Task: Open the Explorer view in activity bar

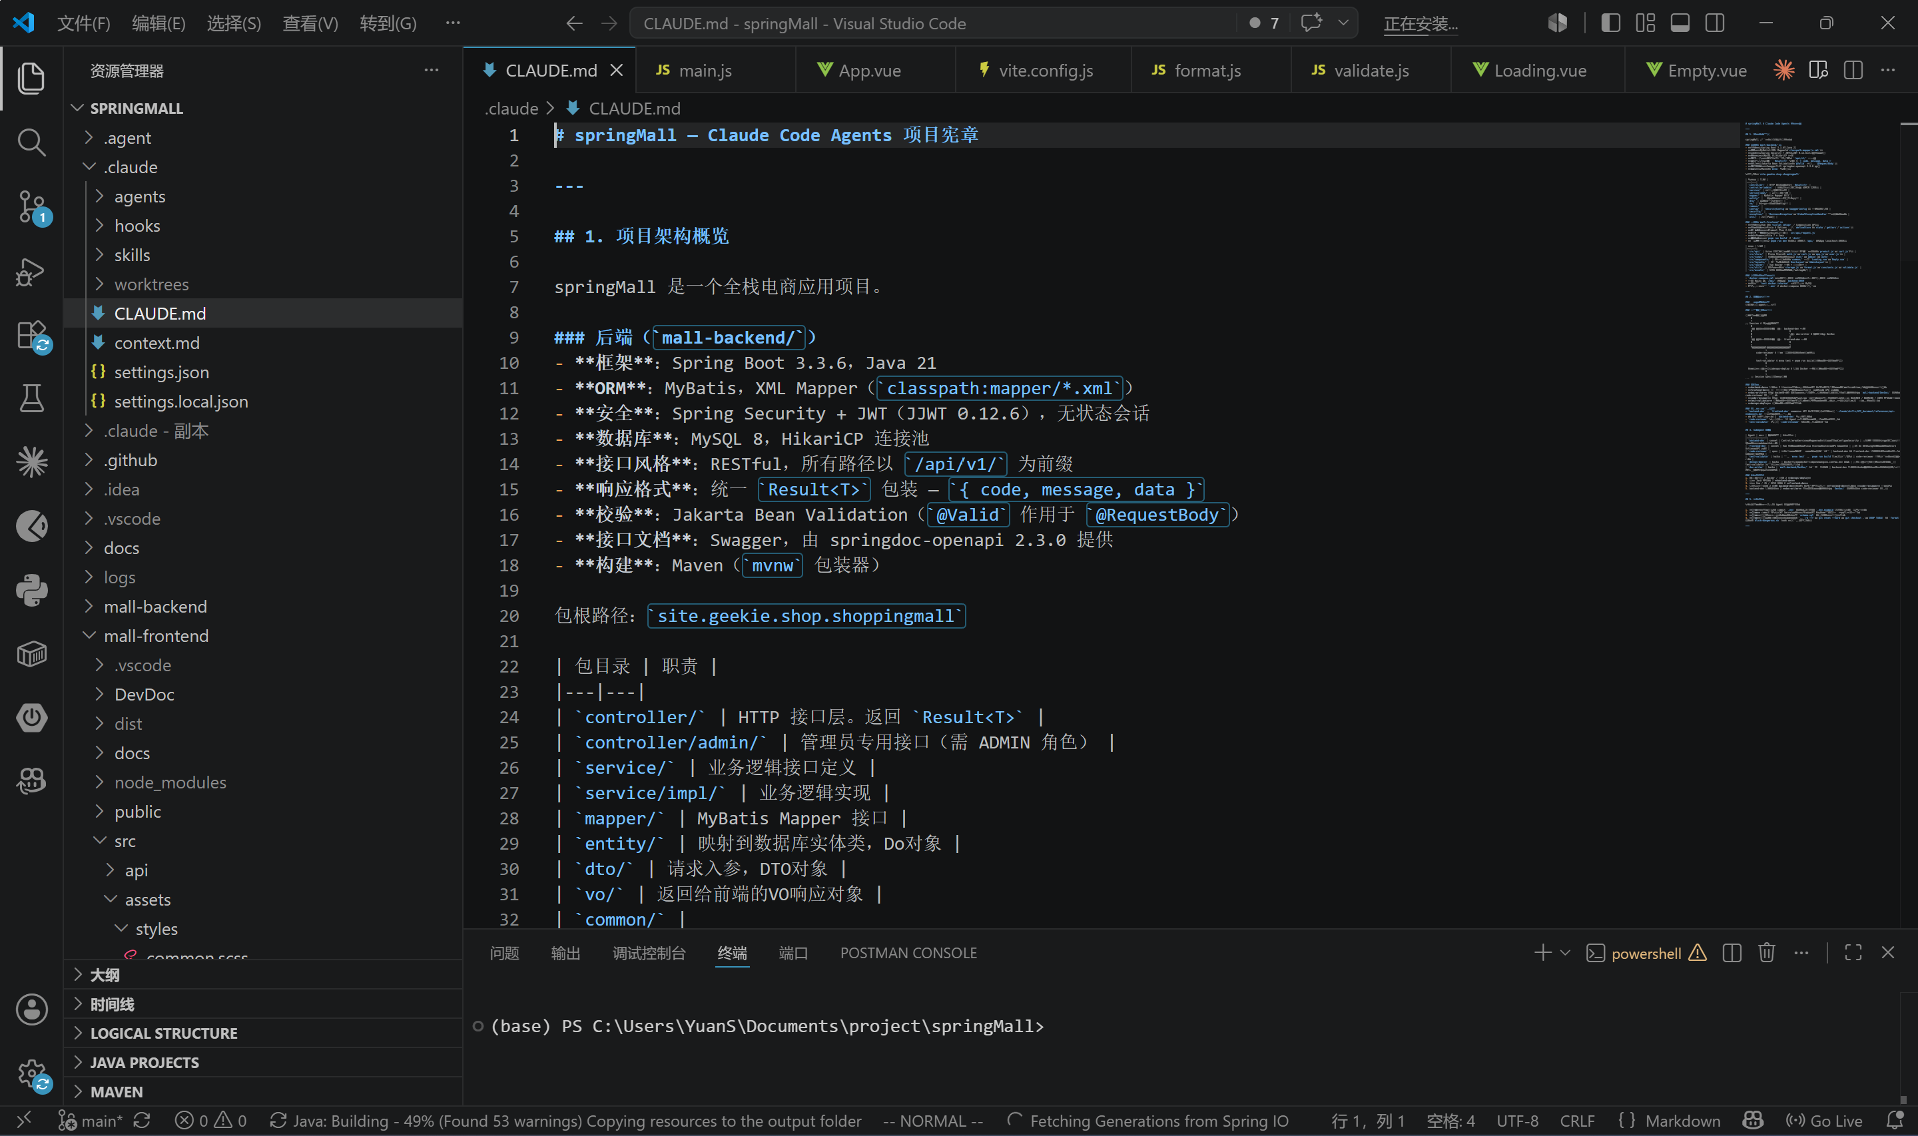Action: pos(31,79)
